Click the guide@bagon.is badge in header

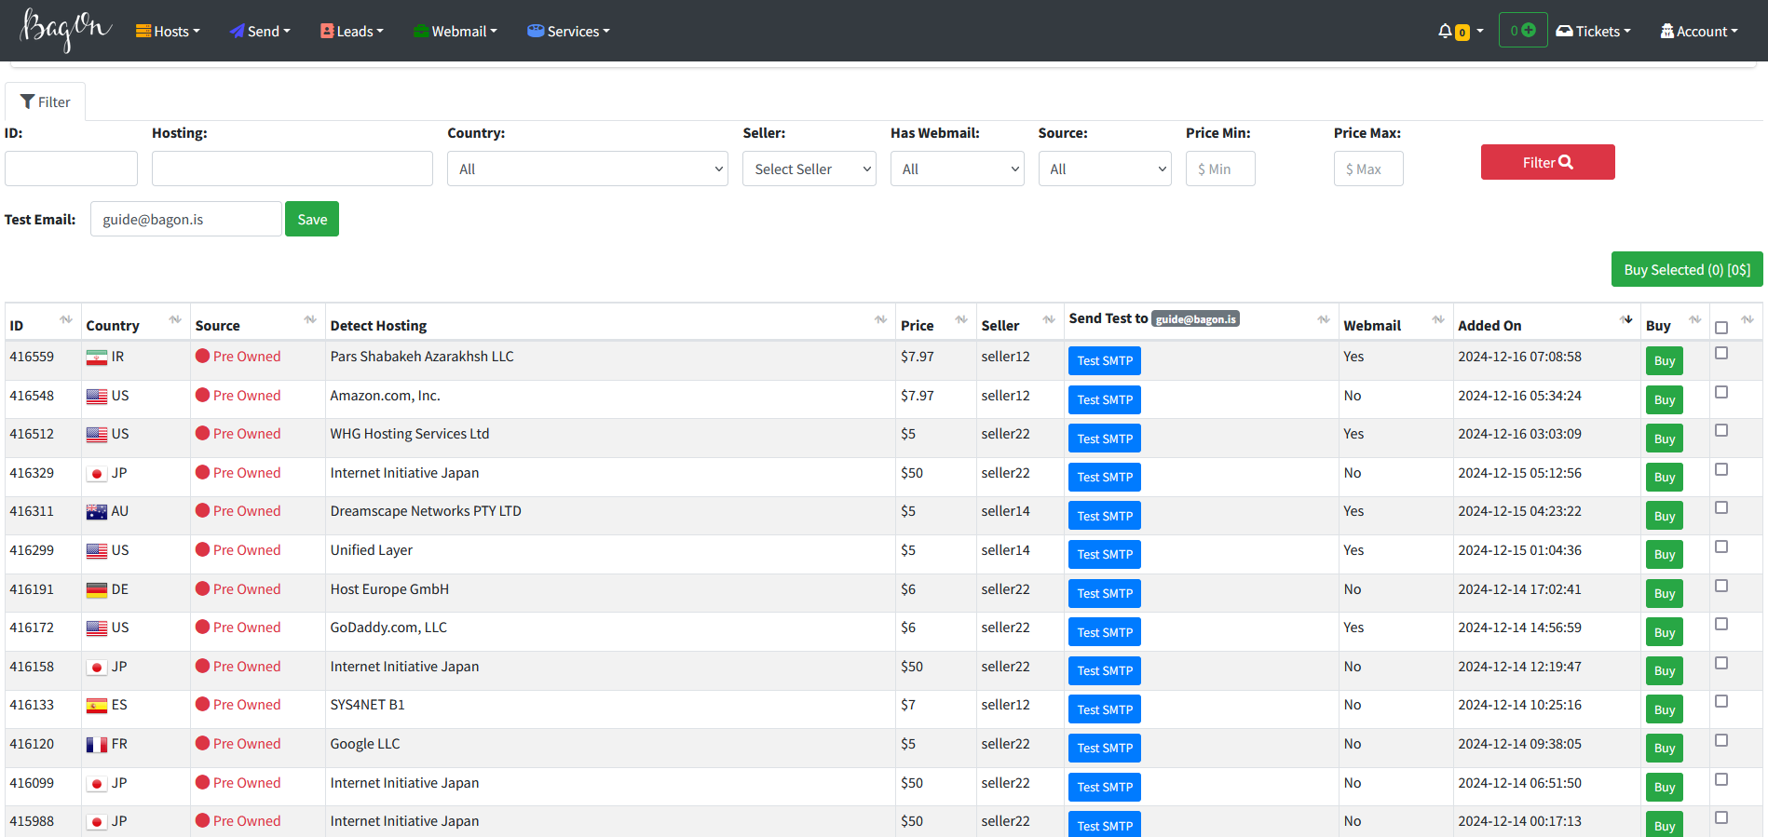point(1195,318)
